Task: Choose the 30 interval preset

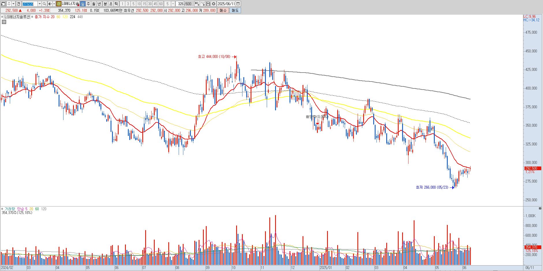Action: point(150,4)
